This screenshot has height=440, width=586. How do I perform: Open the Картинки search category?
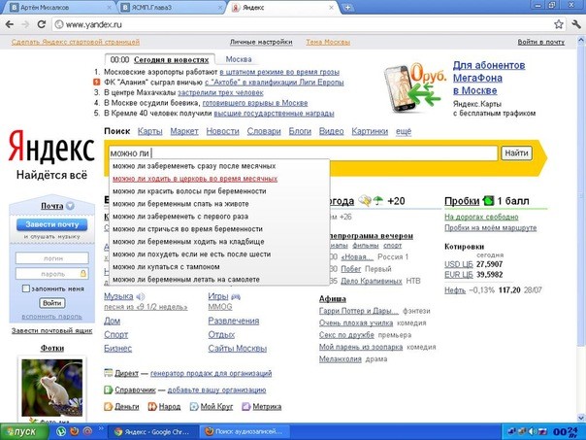pos(370,131)
